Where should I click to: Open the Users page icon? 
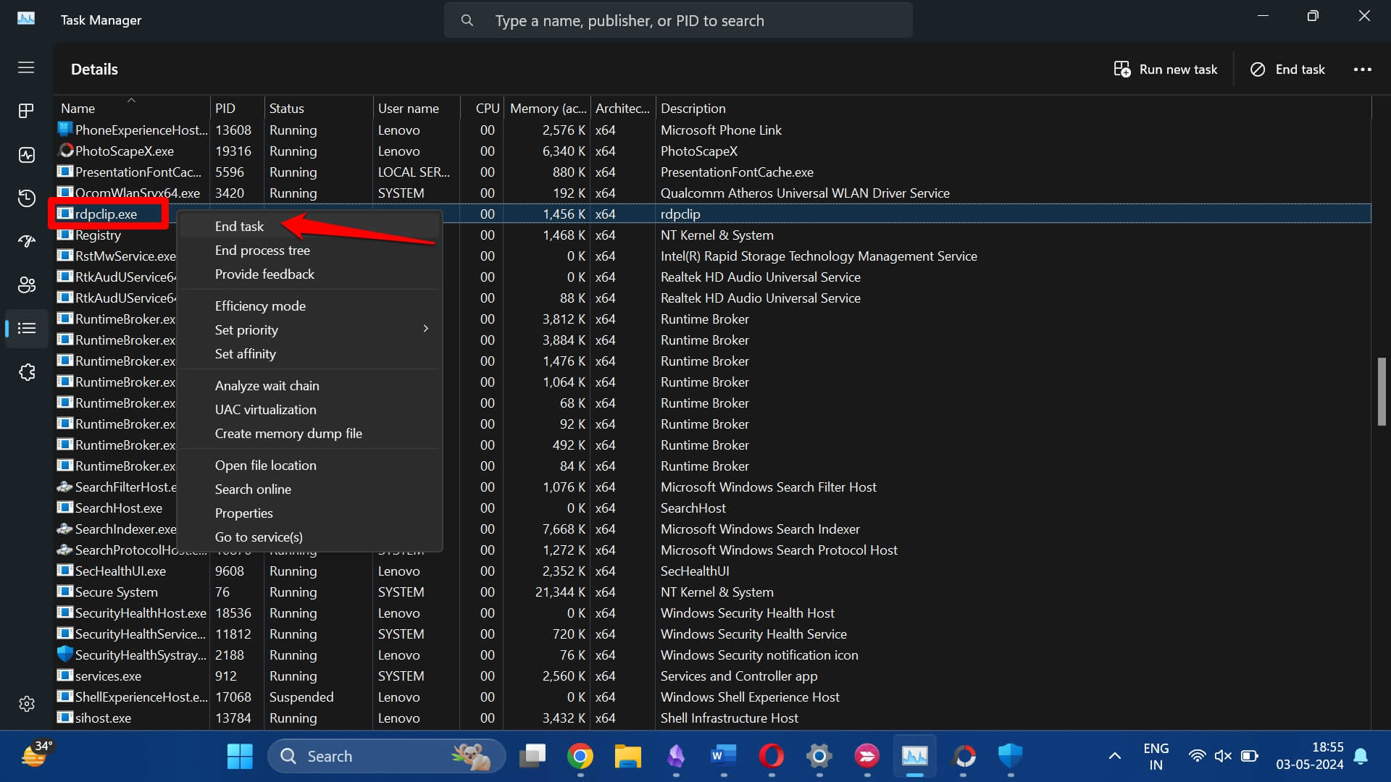(26, 285)
